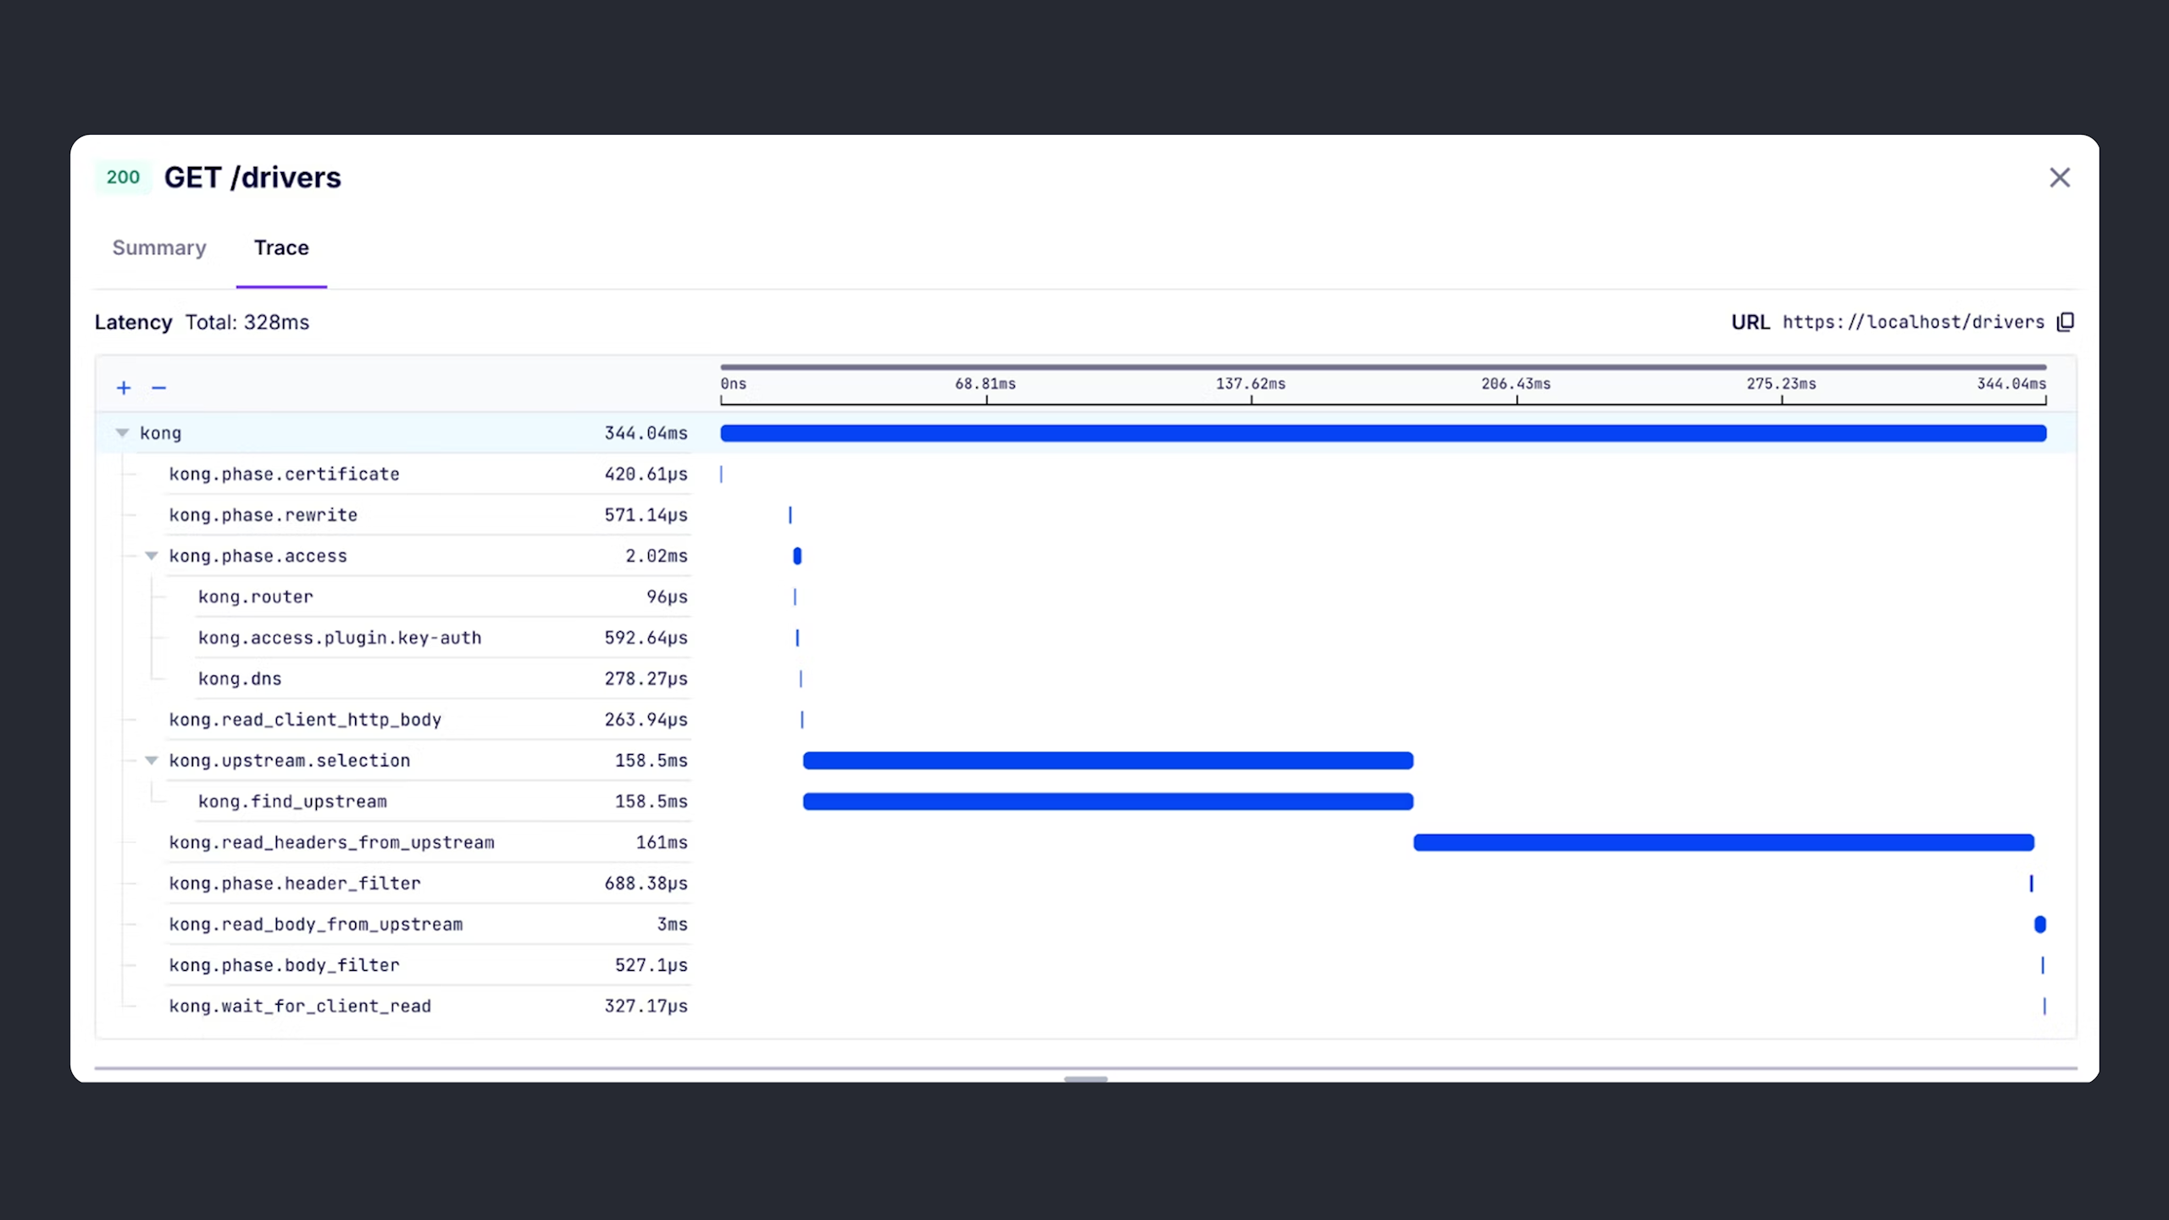
Task: Click the minus zoom-out icon
Action: point(158,388)
